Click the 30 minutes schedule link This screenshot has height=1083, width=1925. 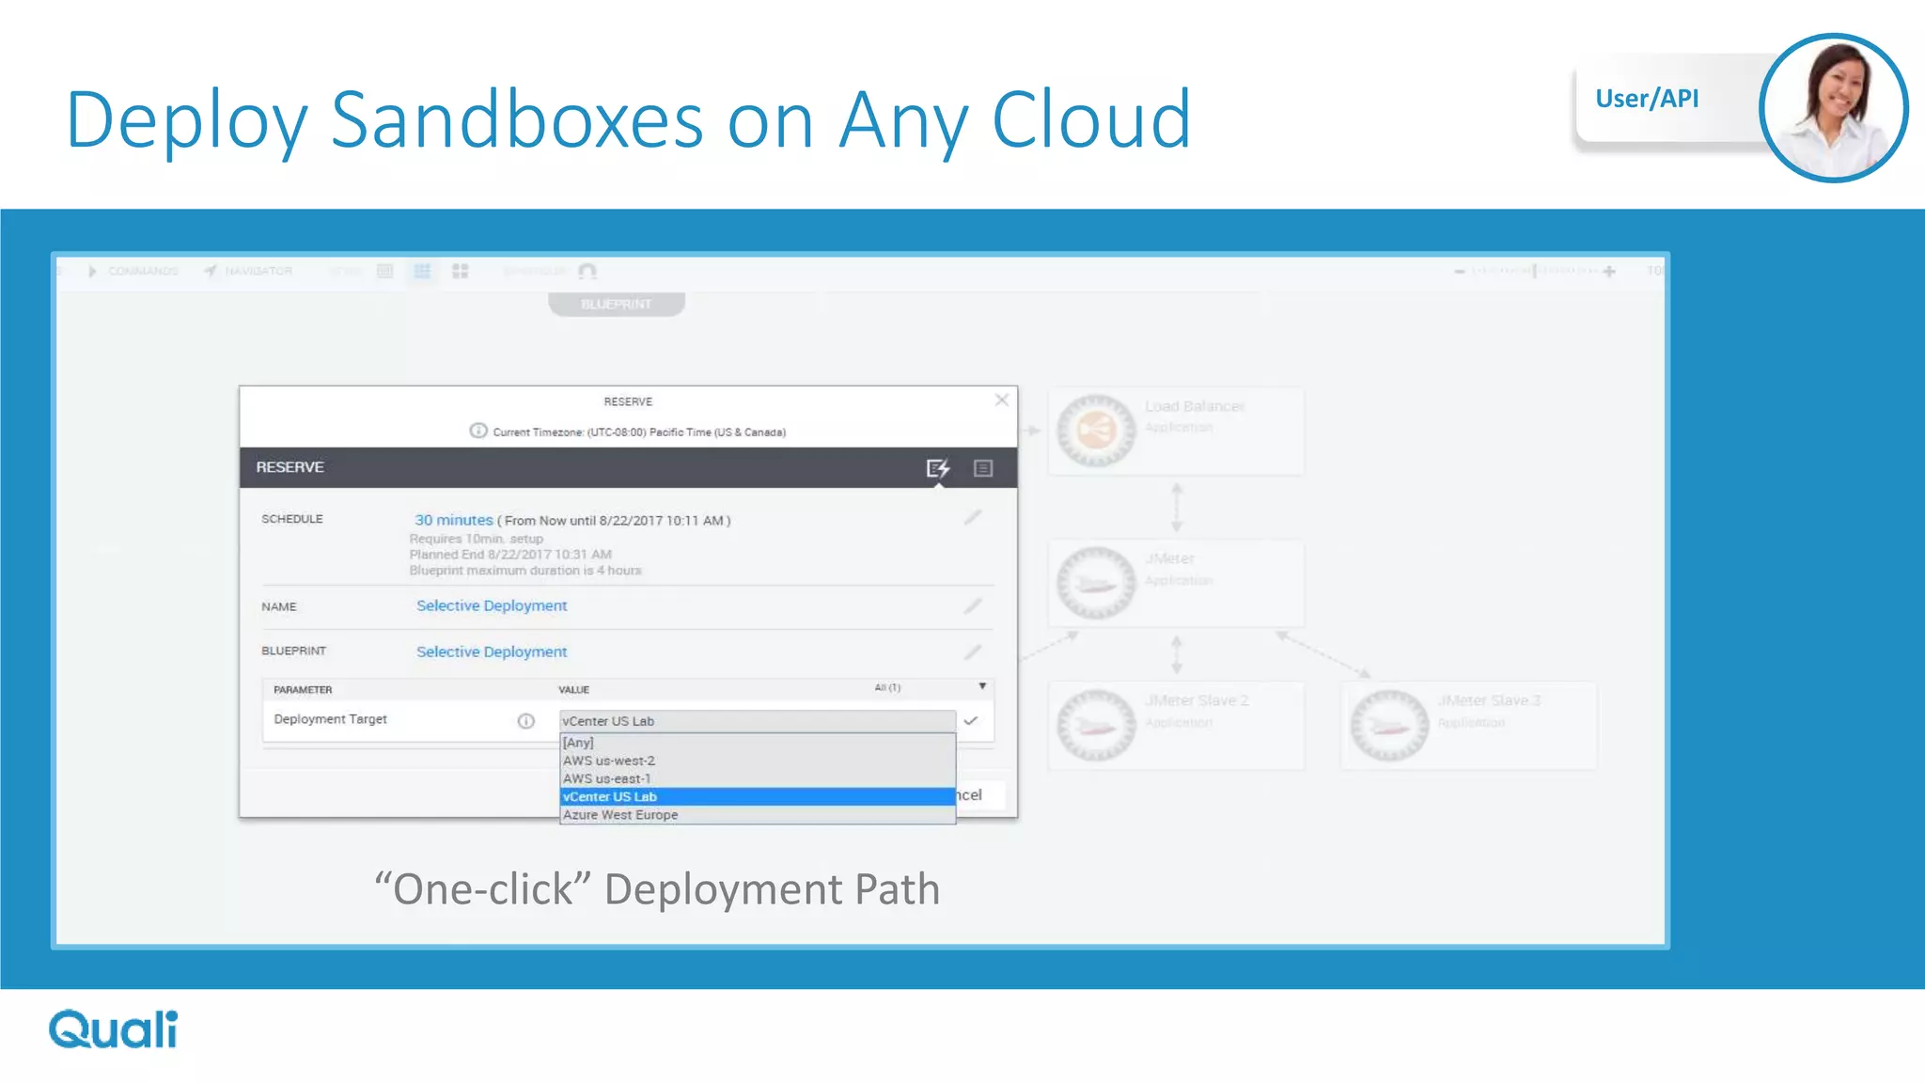pyautogui.click(x=453, y=520)
